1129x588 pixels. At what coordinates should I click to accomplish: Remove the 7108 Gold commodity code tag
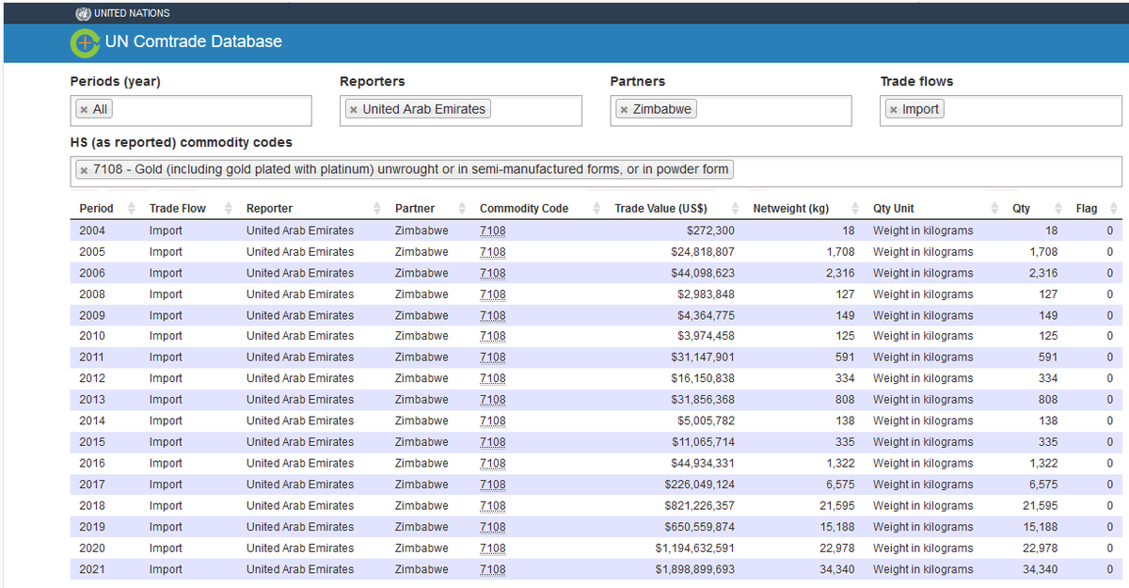tap(84, 169)
